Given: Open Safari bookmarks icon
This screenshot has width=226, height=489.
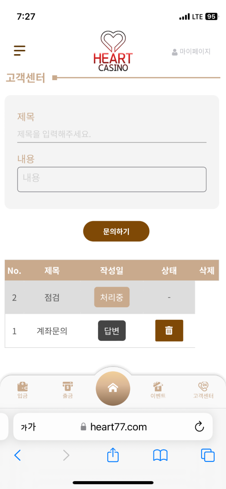Looking at the screenshot, I should pyautogui.click(x=160, y=456).
